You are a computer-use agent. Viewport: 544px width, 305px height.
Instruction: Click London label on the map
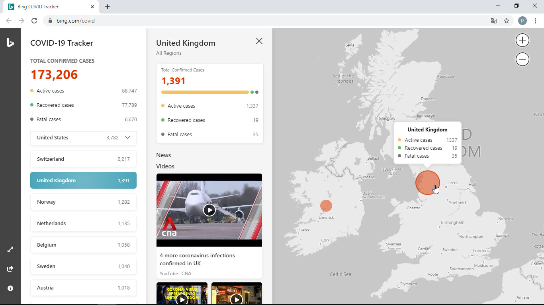[480, 251]
